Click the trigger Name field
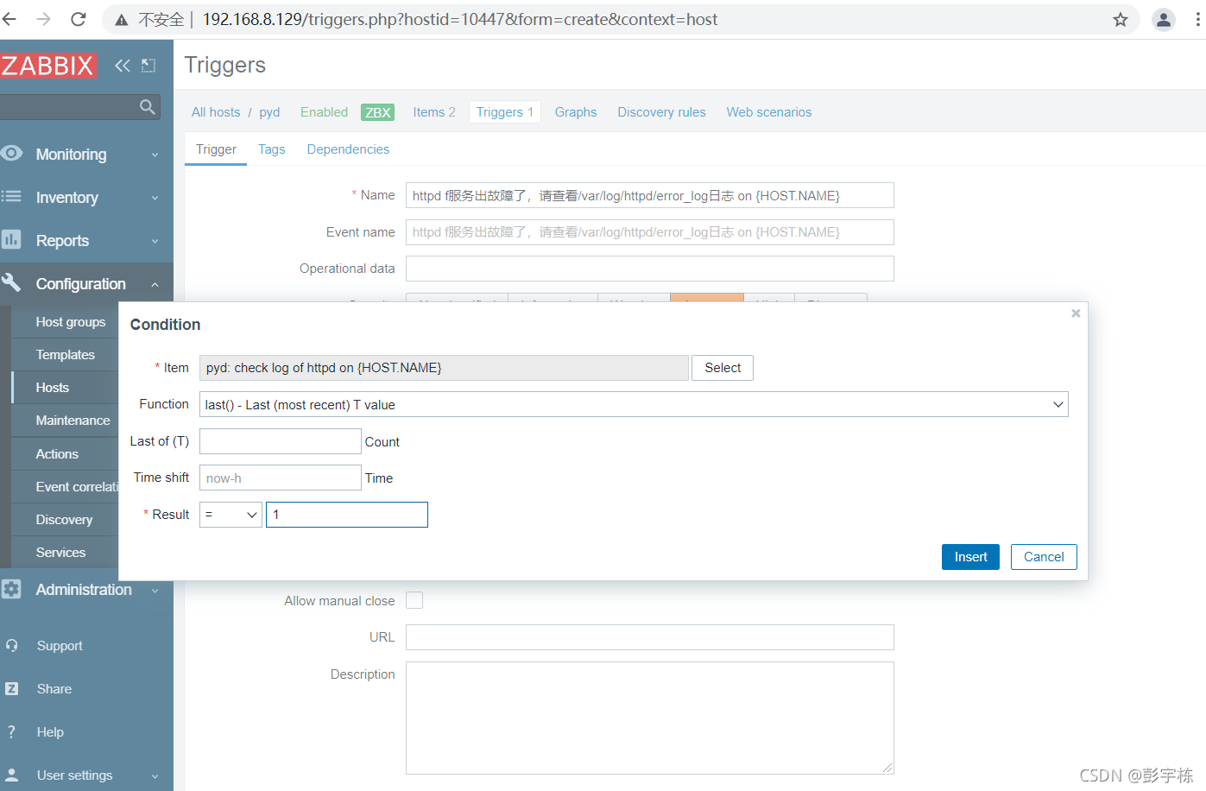This screenshot has width=1206, height=791. point(650,195)
